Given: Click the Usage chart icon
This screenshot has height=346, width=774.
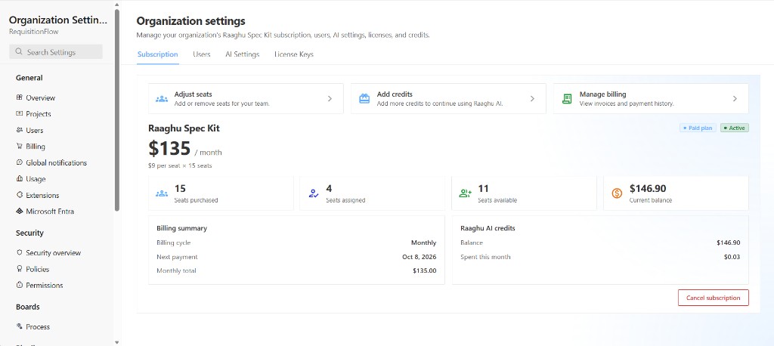Looking at the screenshot, I should click(19, 179).
